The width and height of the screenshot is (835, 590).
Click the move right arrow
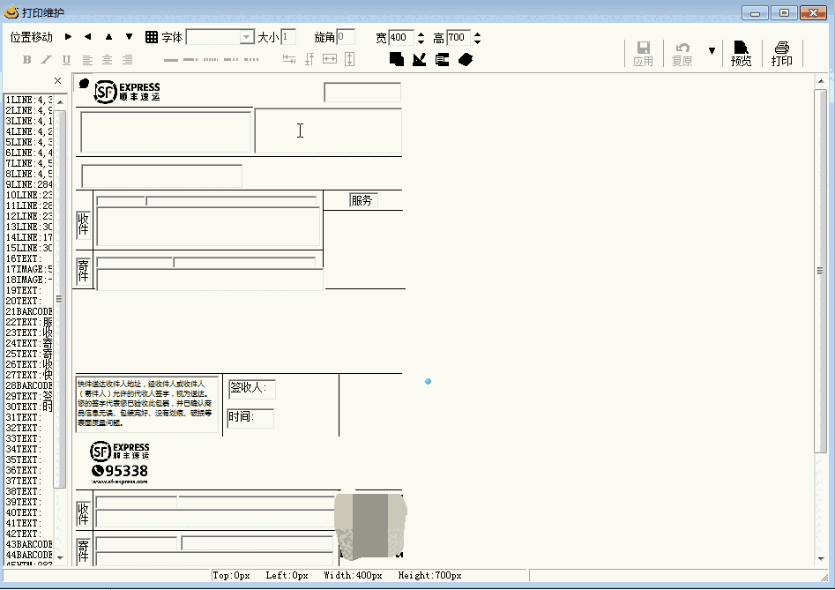[x=68, y=37]
